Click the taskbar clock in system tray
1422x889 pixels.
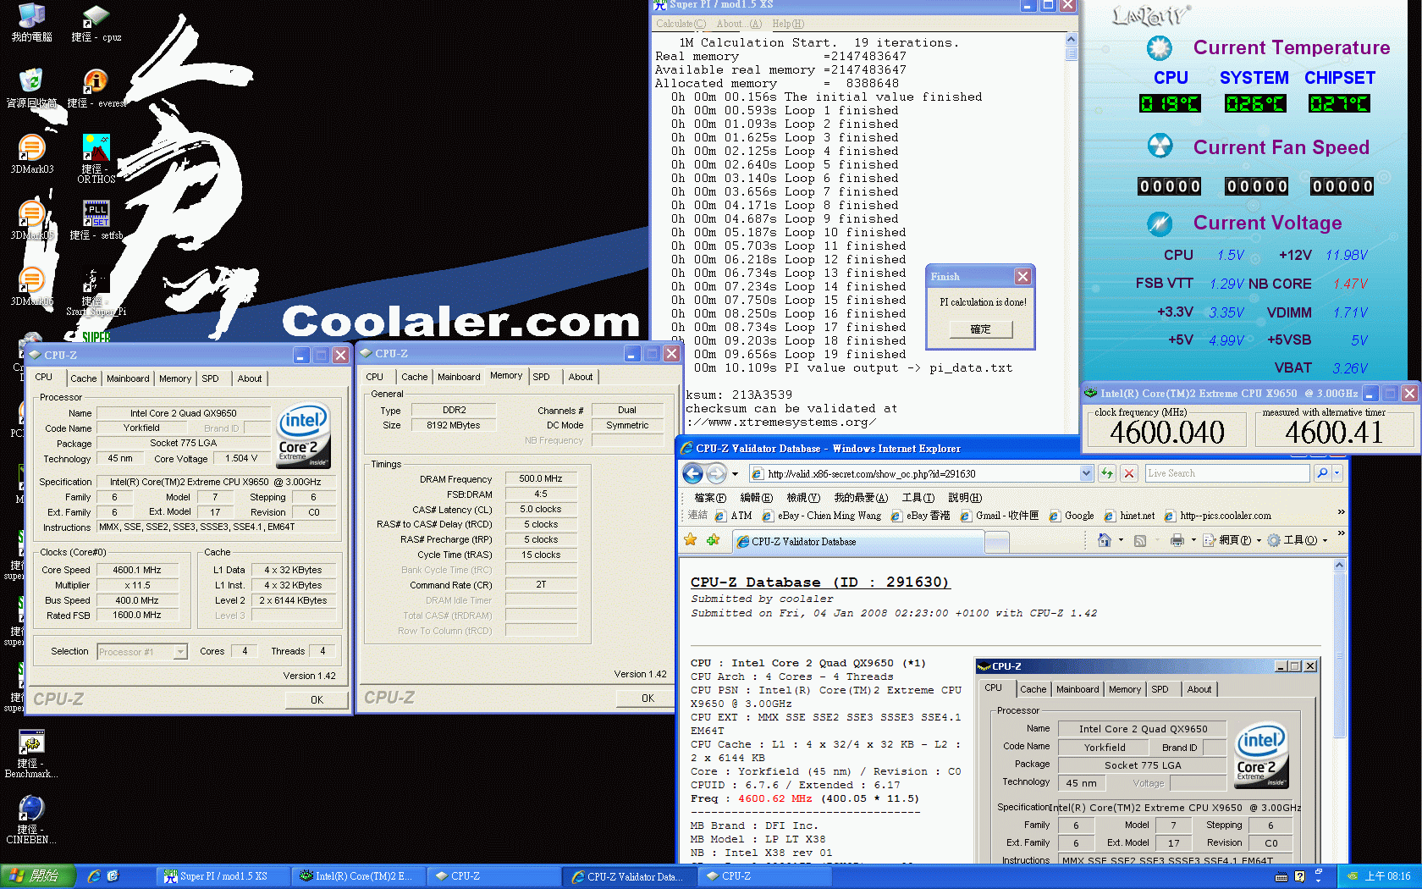pyautogui.click(x=1388, y=876)
